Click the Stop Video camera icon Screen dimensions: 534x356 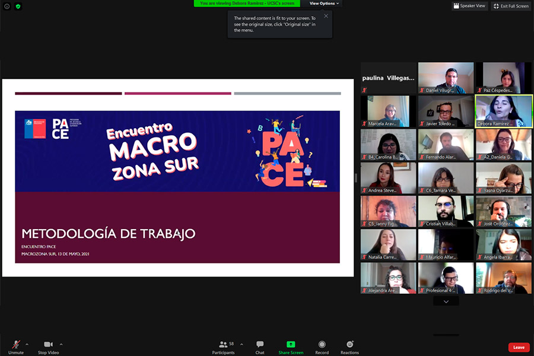pos(49,344)
